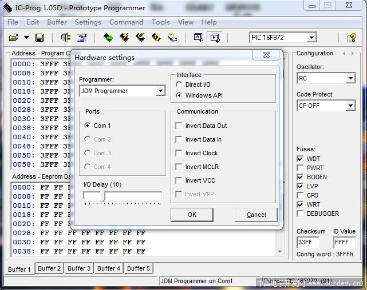This screenshot has height=290, width=367.
Task: Click Eeprom data address 0038 row
Action: [x=79, y=251]
